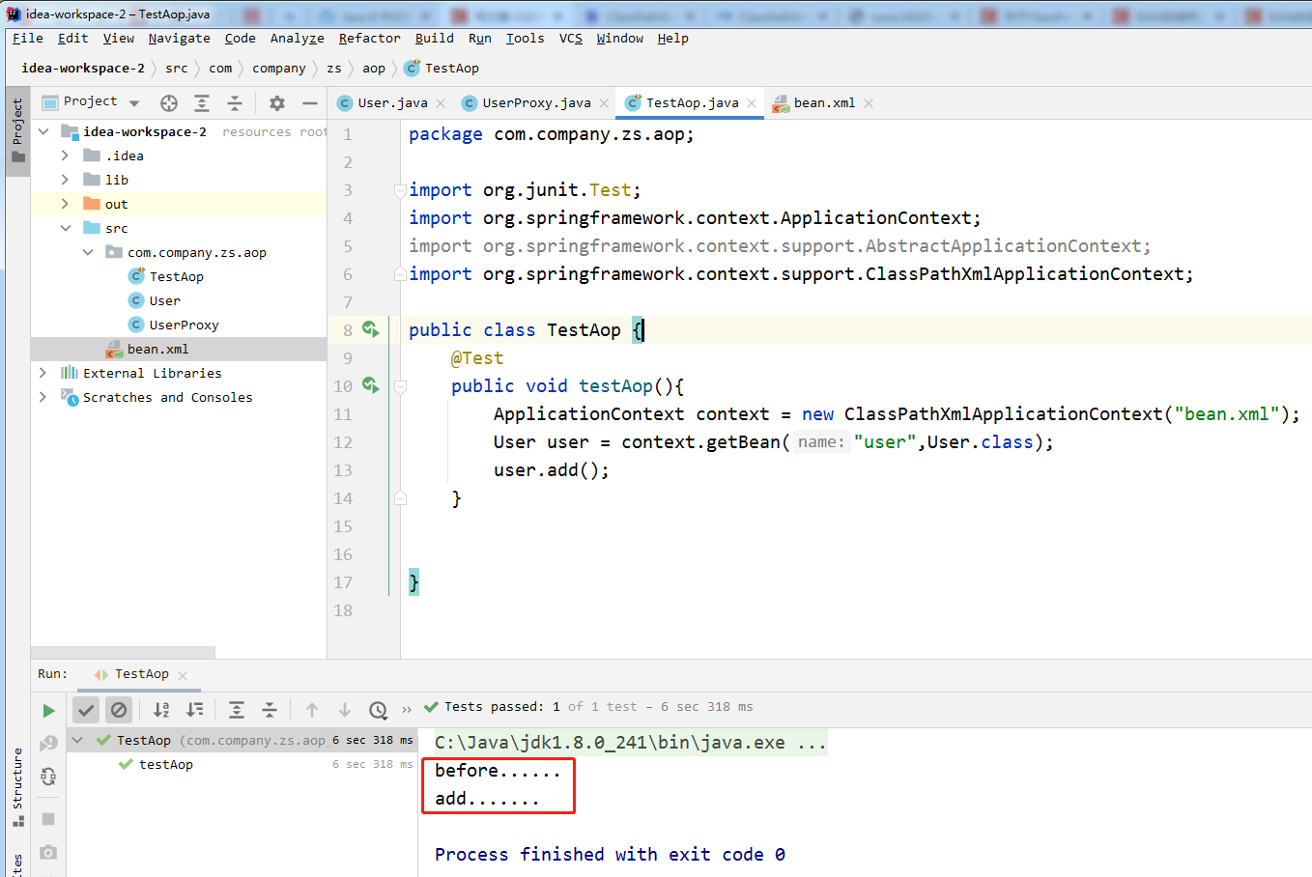
Task: Collapse idea-workspace-2 root node
Action: [43, 131]
